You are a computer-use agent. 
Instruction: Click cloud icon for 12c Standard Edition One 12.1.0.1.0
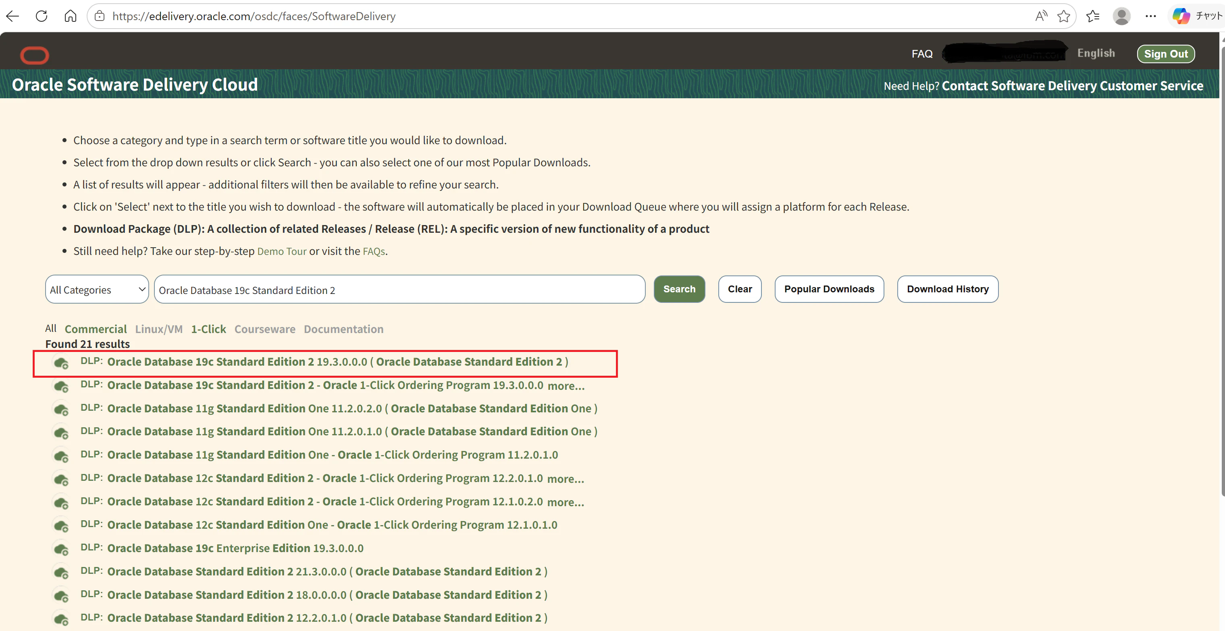(x=61, y=526)
